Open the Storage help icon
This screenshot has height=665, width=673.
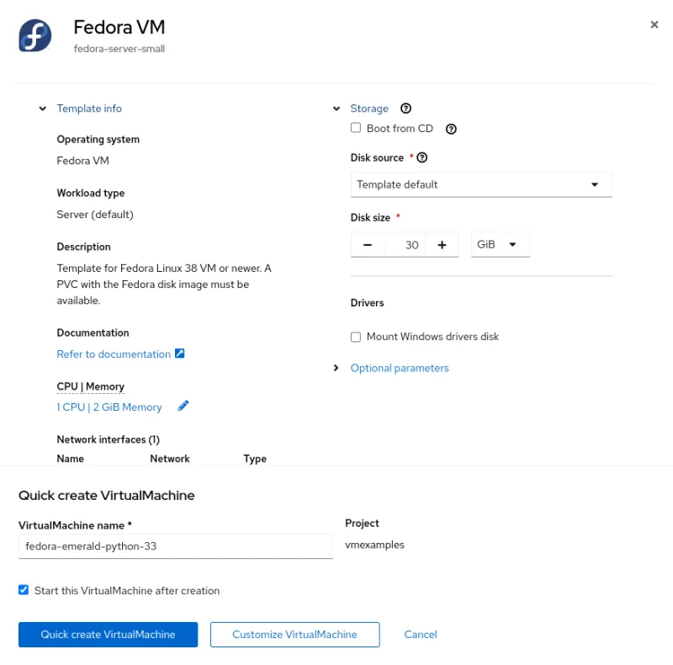[405, 108]
